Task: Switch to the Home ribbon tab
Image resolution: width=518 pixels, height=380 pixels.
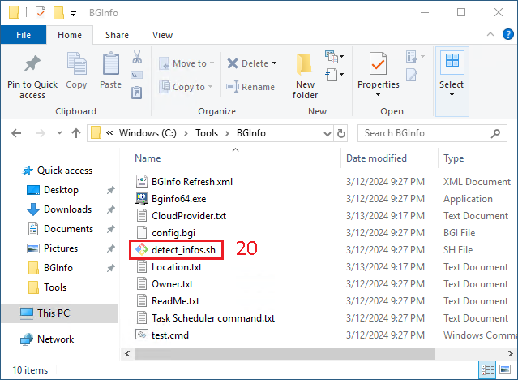Action: click(x=70, y=35)
